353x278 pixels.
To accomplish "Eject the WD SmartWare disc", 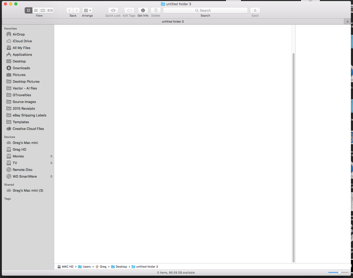I will [x=51, y=176].
